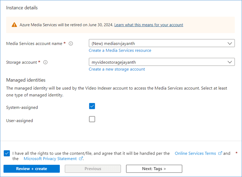Click the User-assigned label text
Image resolution: width=242 pixels, height=177 pixels.
pos(20,121)
